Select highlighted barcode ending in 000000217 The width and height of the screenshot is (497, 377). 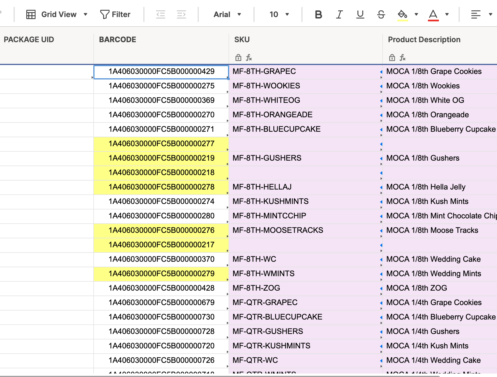pyautogui.click(x=161, y=245)
